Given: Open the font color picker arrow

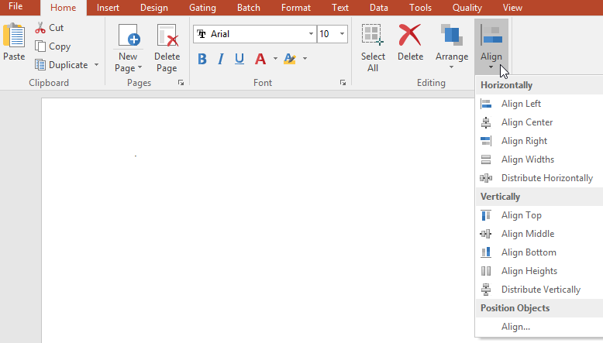Looking at the screenshot, I should pyautogui.click(x=275, y=59).
